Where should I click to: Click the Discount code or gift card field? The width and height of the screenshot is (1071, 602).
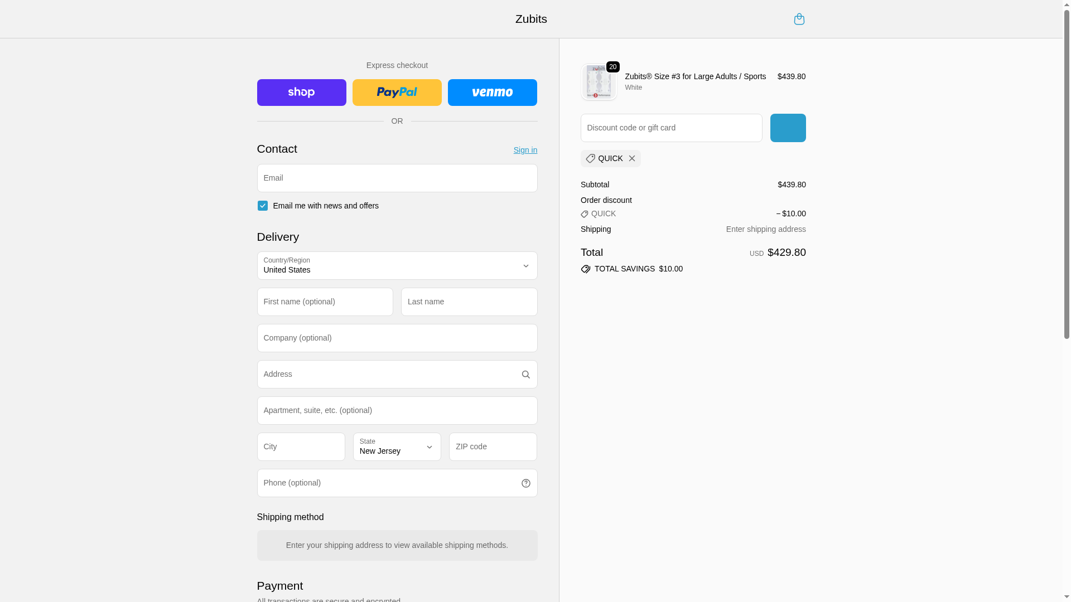(671, 128)
